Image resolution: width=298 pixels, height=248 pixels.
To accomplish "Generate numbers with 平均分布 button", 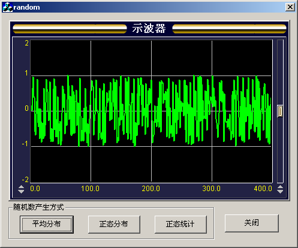I will [x=47, y=224].
